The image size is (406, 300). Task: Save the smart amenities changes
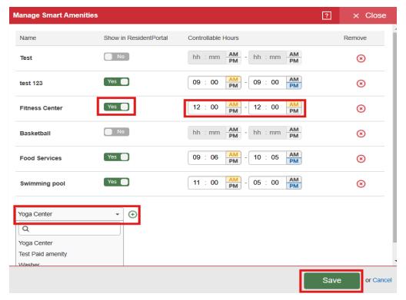pyautogui.click(x=331, y=281)
